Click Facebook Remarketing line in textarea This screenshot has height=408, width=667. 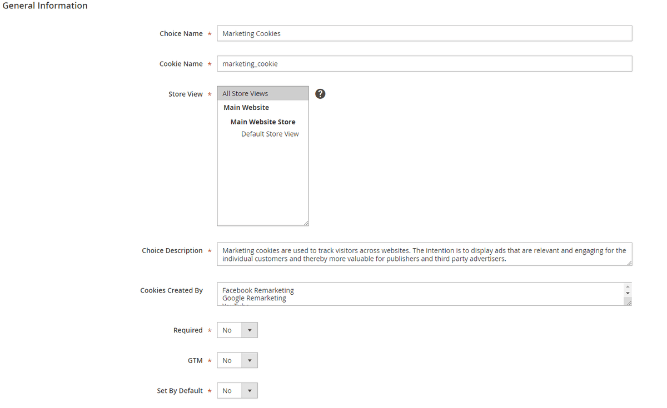point(258,290)
